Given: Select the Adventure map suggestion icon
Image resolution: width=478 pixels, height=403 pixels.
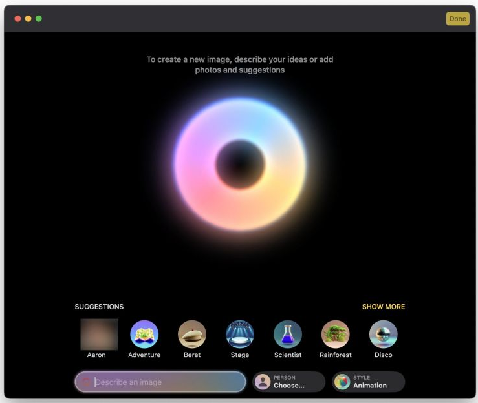Looking at the screenshot, I should pyautogui.click(x=144, y=334).
